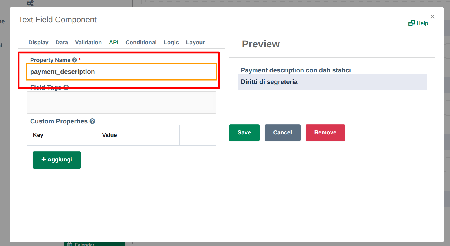Click the red Remove button
Image resolution: width=450 pixels, height=246 pixels.
click(325, 133)
